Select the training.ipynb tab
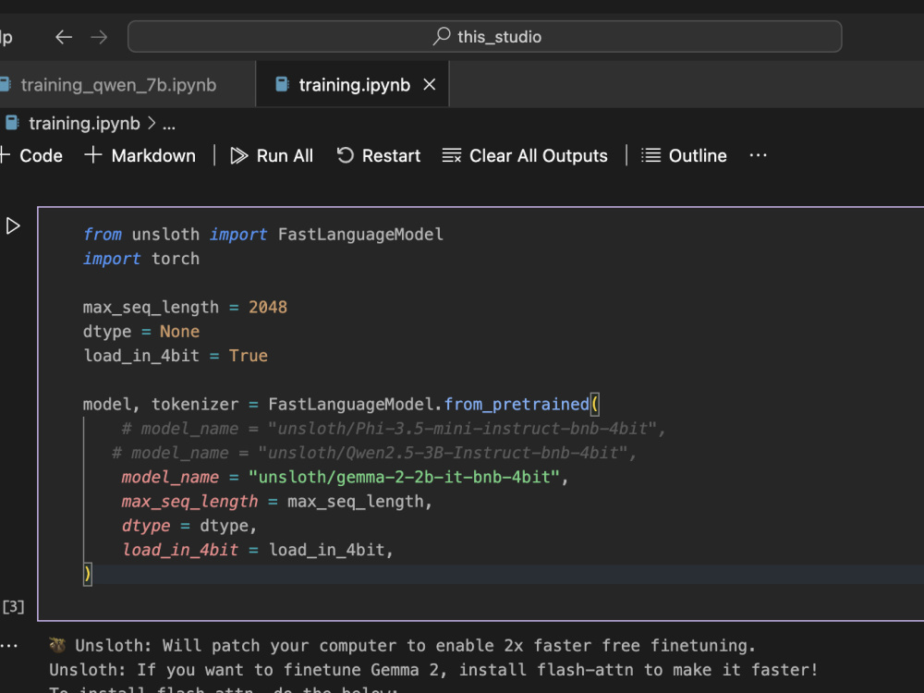 pyautogui.click(x=353, y=85)
